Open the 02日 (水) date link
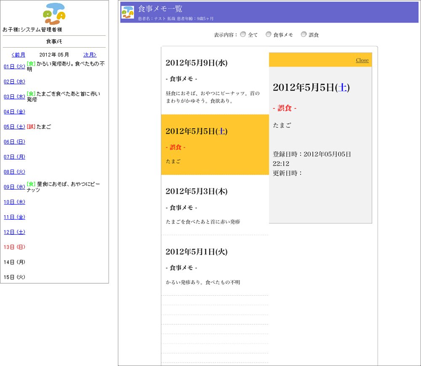This screenshot has width=421, height=366. (14, 81)
